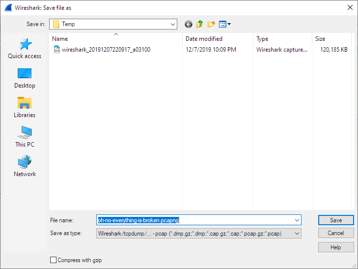Enable Compress with gzip checkbox
The width and height of the screenshot is (358, 269).
coord(54,260)
